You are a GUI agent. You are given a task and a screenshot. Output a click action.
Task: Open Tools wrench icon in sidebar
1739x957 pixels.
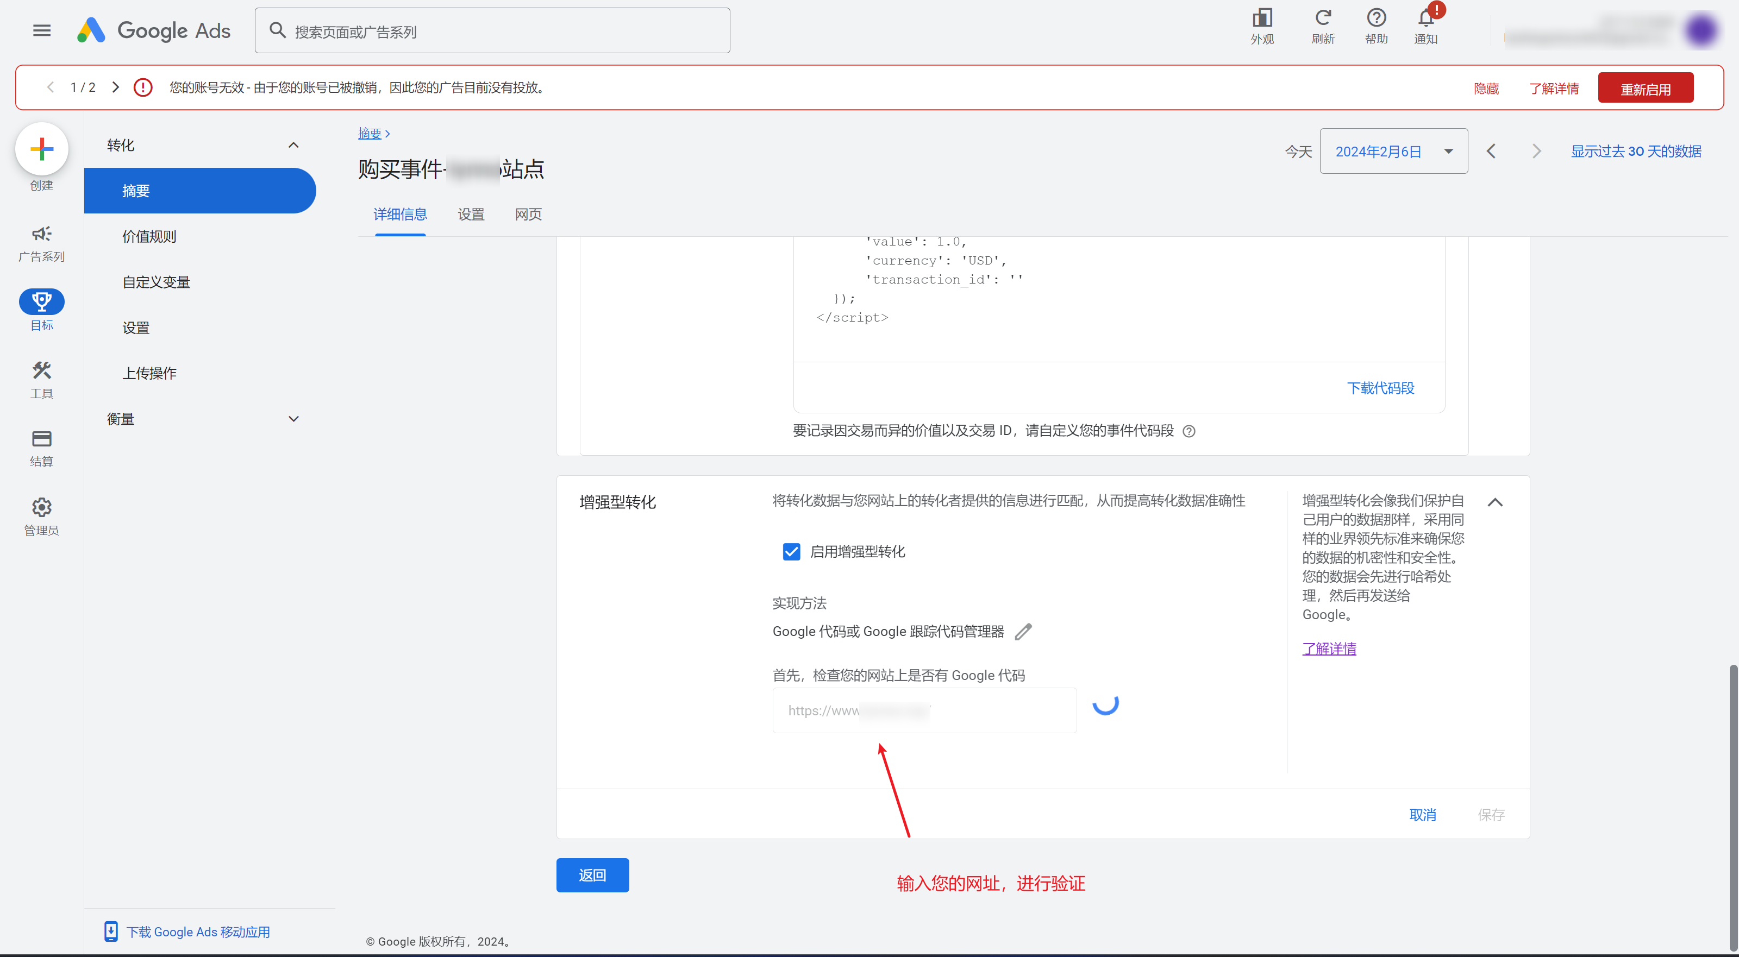click(x=42, y=370)
